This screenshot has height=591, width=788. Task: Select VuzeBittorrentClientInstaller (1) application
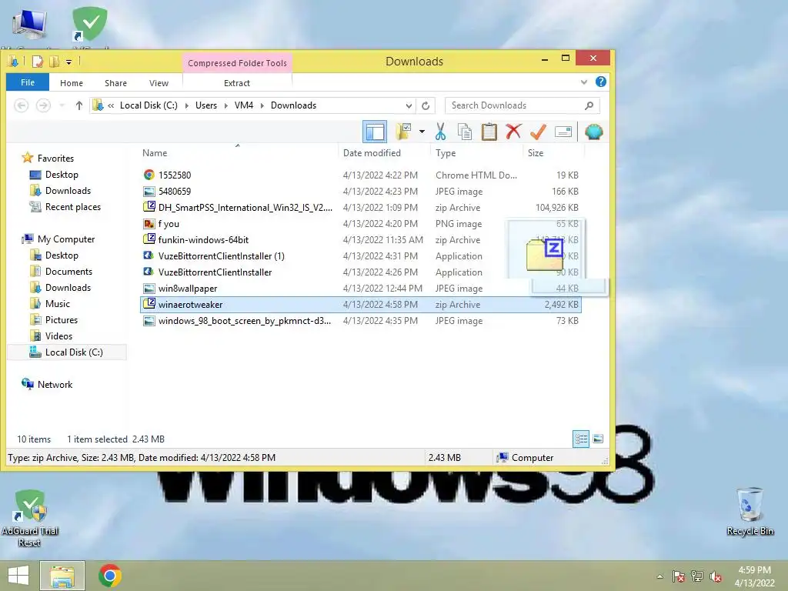click(x=361, y=255)
